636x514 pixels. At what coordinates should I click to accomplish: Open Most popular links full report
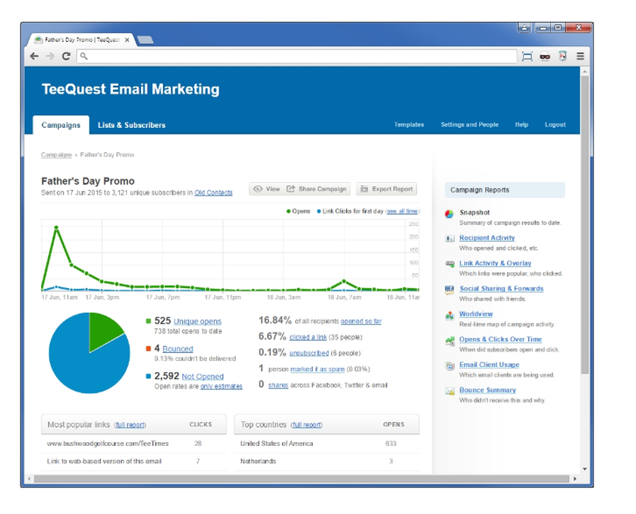pos(130,425)
